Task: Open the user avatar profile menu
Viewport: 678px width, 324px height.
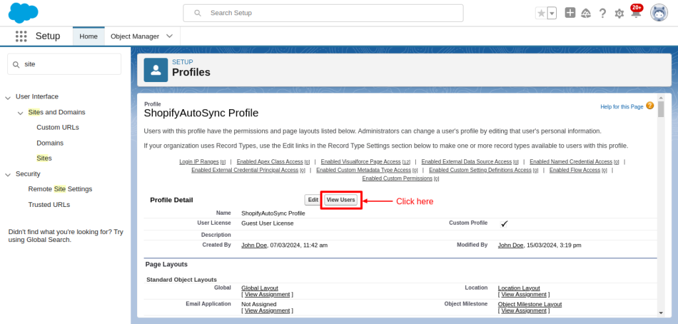Action: [659, 13]
